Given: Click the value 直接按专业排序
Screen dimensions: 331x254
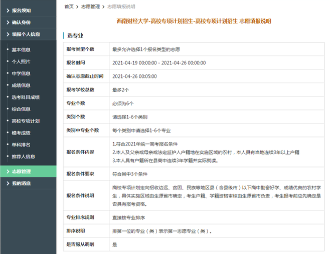Looking at the screenshot, I should (x=128, y=218).
